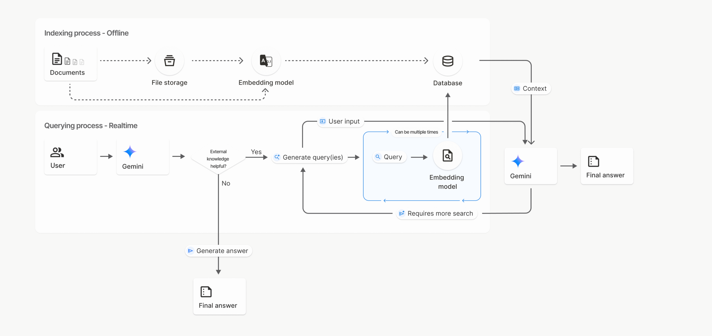The image size is (712, 336).
Task: Click the 'File storage' label
Action: pos(169,83)
